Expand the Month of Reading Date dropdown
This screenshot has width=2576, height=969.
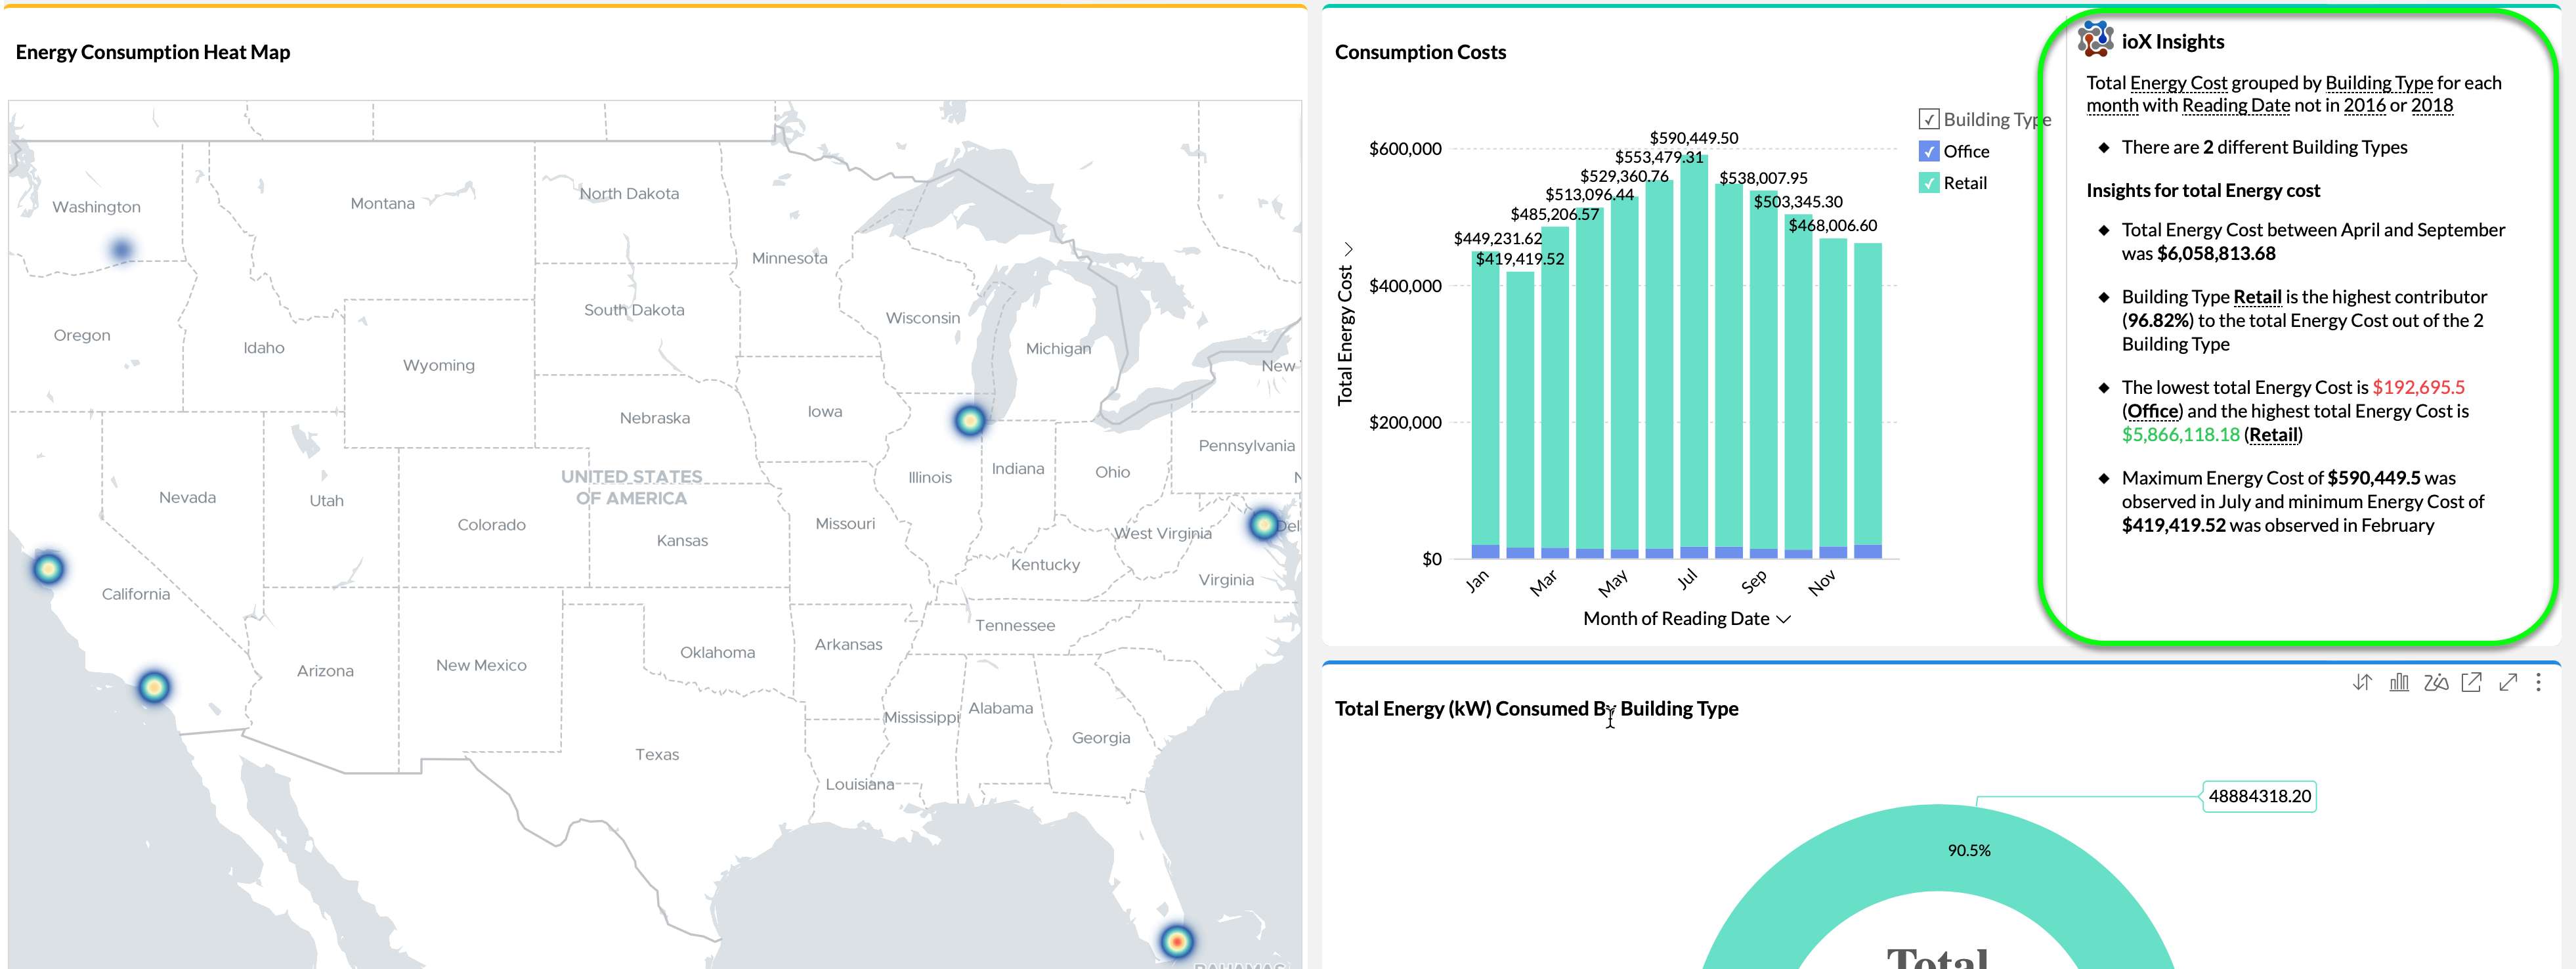1783,619
